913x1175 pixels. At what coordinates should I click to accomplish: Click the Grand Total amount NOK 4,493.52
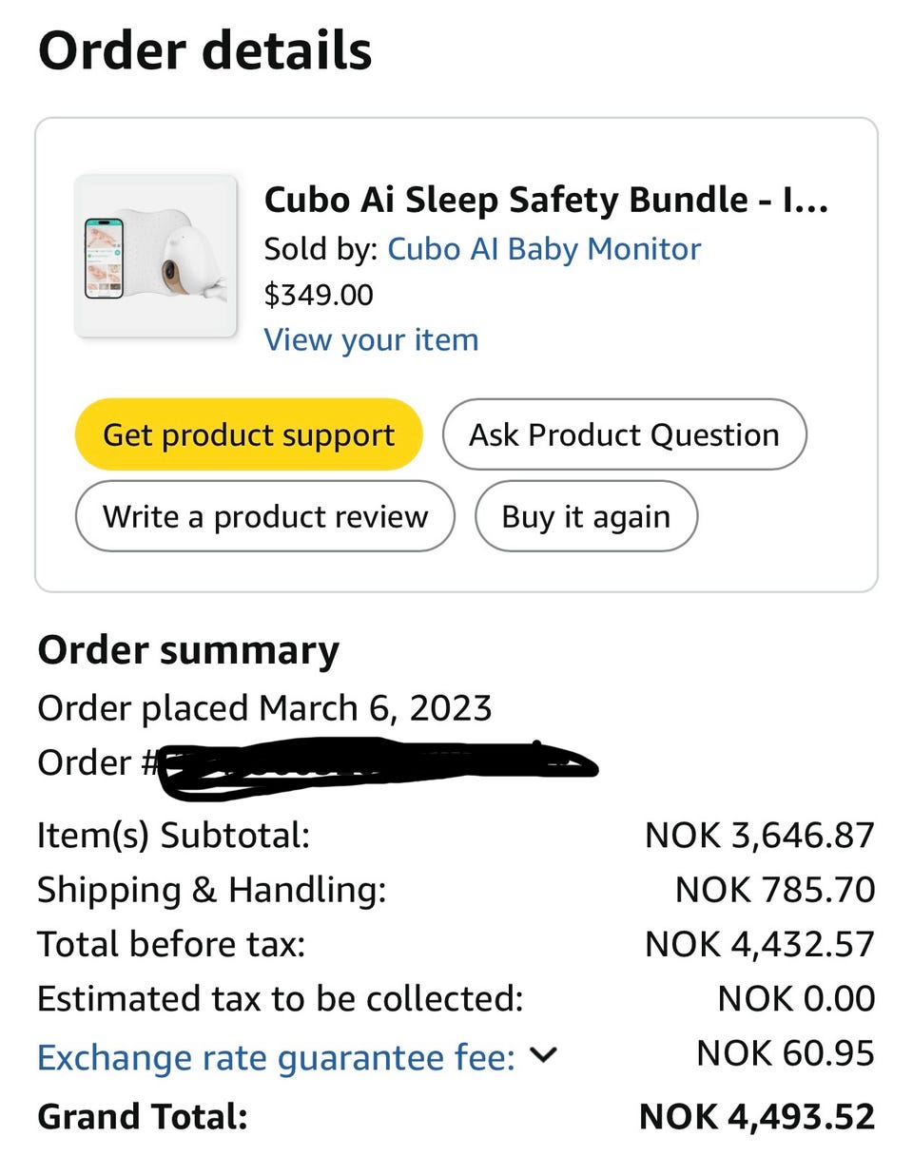coord(756,1117)
